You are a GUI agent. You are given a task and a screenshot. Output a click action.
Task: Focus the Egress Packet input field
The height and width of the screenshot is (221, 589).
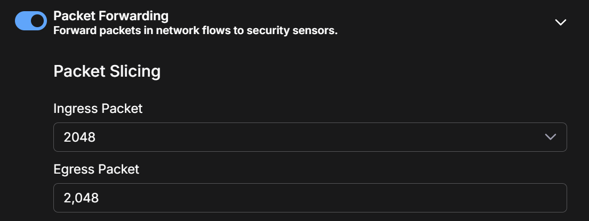pos(309,198)
